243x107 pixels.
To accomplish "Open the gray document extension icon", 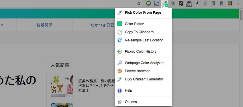I will tap(222, 3).
